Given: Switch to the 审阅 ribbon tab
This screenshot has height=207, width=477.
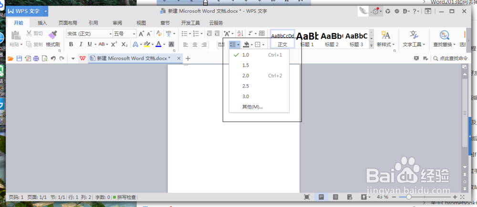Looking at the screenshot, I should (x=117, y=23).
